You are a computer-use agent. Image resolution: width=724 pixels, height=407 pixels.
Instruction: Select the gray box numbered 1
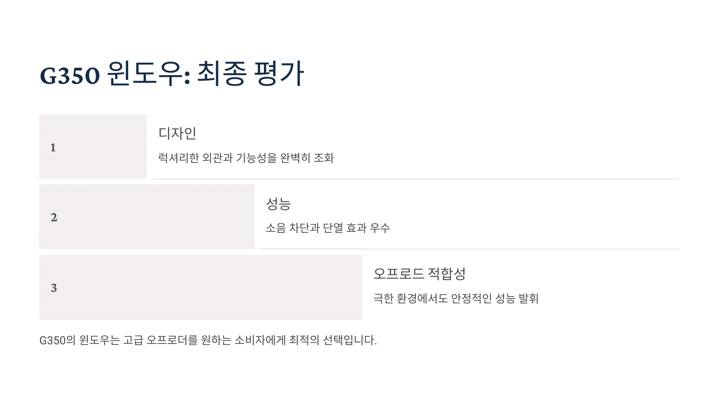[x=93, y=147]
